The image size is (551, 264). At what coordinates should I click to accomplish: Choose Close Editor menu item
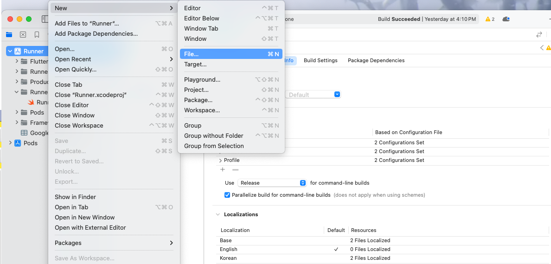(x=114, y=105)
